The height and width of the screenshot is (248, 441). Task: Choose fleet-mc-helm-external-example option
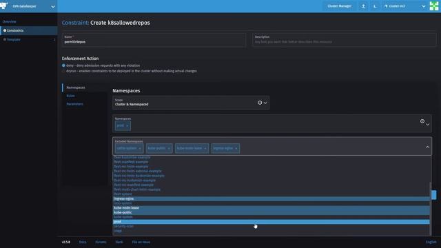[271, 171]
